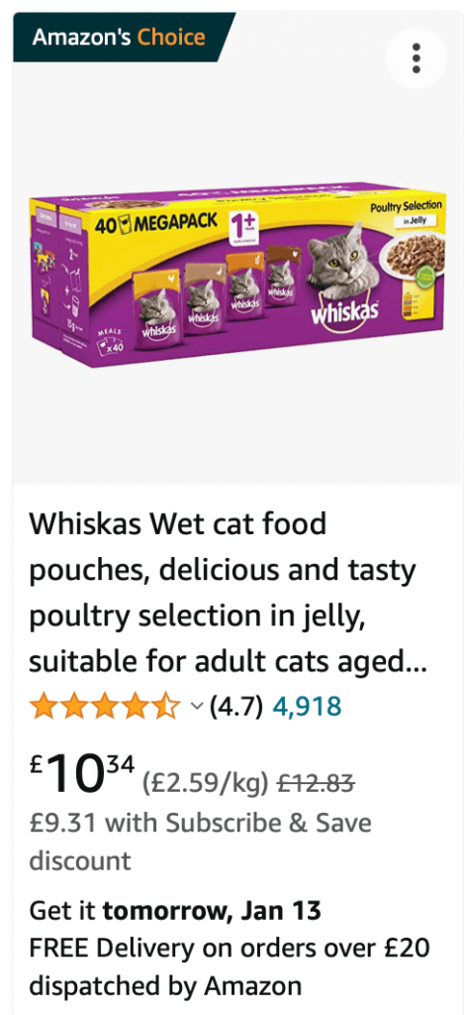Click the Get it tomorrow, Jan 13 text

click(x=175, y=912)
